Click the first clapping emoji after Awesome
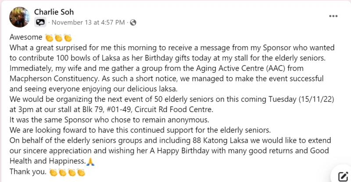 click(49, 38)
